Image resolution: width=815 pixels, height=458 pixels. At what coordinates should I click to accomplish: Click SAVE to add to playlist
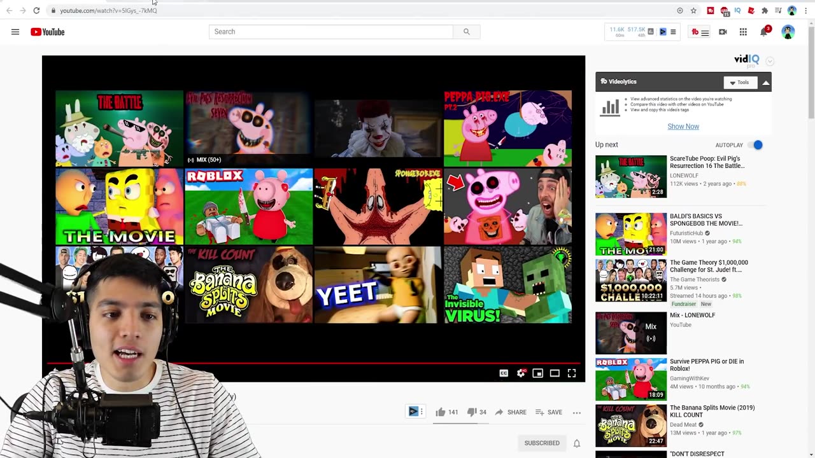pyautogui.click(x=549, y=412)
